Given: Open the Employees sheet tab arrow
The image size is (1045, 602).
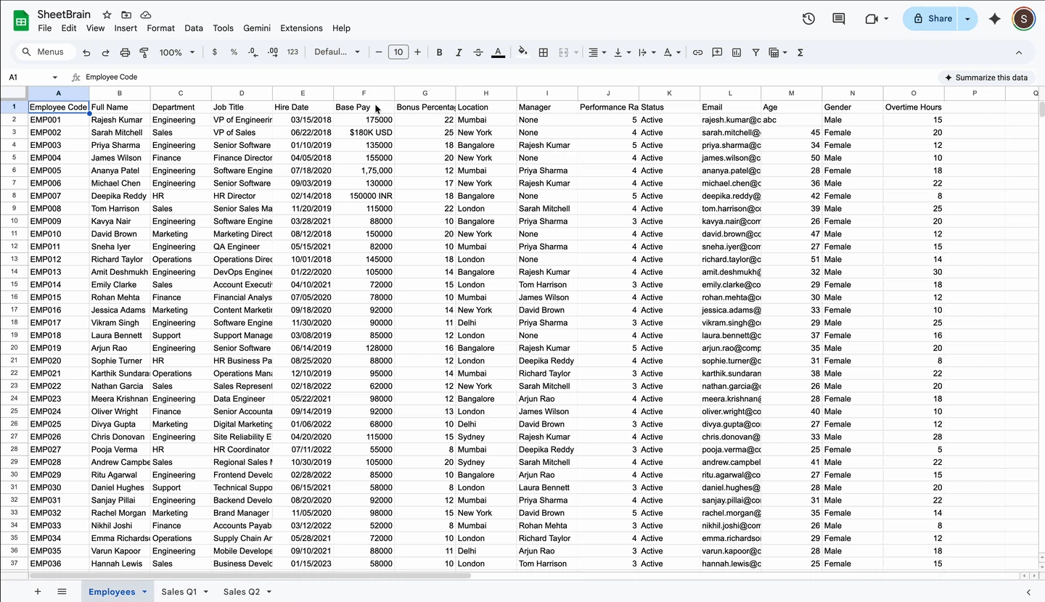Looking at the screenshot, I should (144, 592).
